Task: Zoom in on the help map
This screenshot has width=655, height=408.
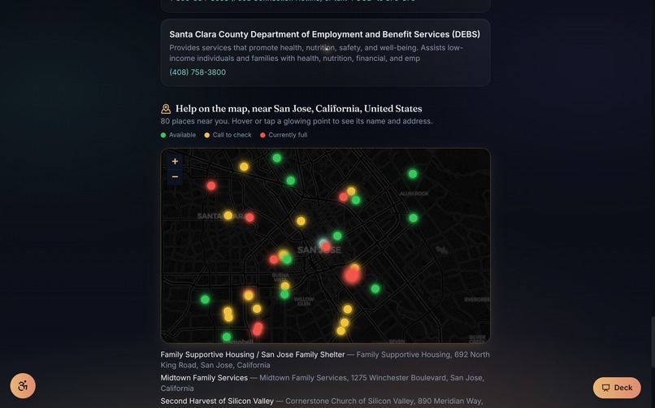Action: point(175,162)
